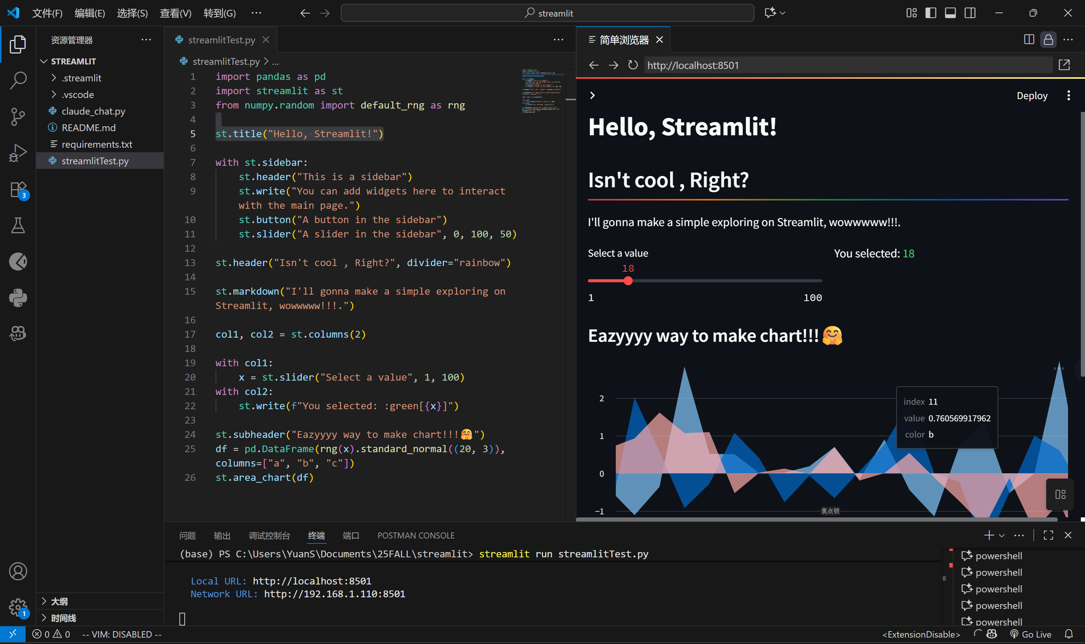Open the Copilot chat dropdown arrow
Viewport: 1085px width, 644px height.
point(782,13)
